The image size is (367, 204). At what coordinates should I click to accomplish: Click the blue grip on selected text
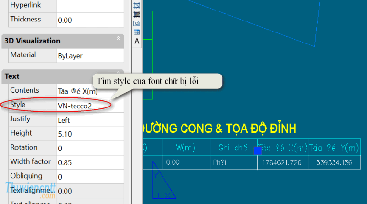point(258,150)
